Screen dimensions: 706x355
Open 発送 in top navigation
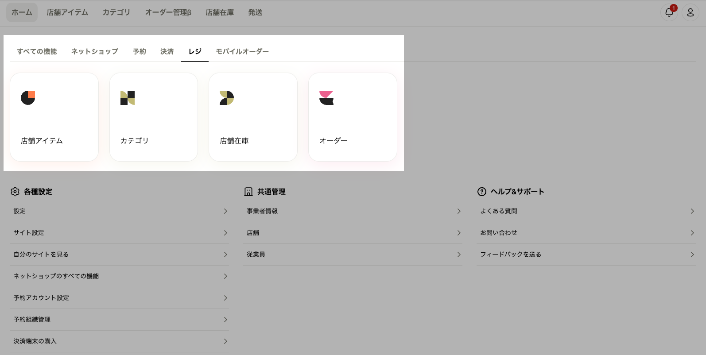pyautogui.click(x=255, y=12)
